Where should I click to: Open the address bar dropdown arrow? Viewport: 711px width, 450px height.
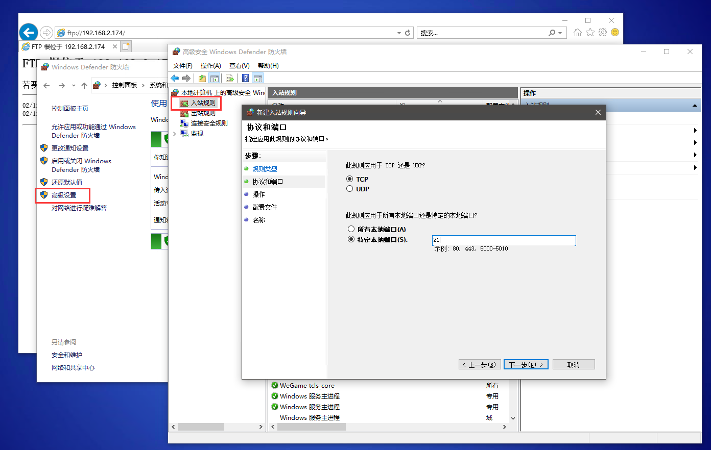tap(399, 33)
